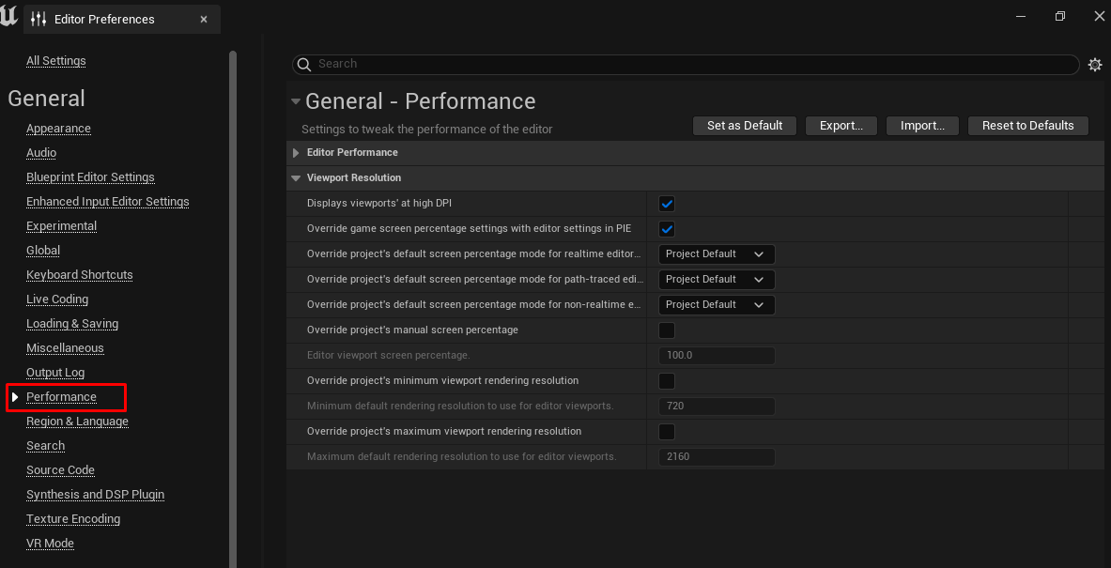Open Region & Language settings

[x=77, y=422]
